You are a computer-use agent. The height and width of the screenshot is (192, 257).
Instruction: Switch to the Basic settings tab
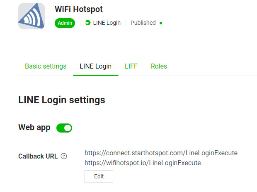click(46, 66)
